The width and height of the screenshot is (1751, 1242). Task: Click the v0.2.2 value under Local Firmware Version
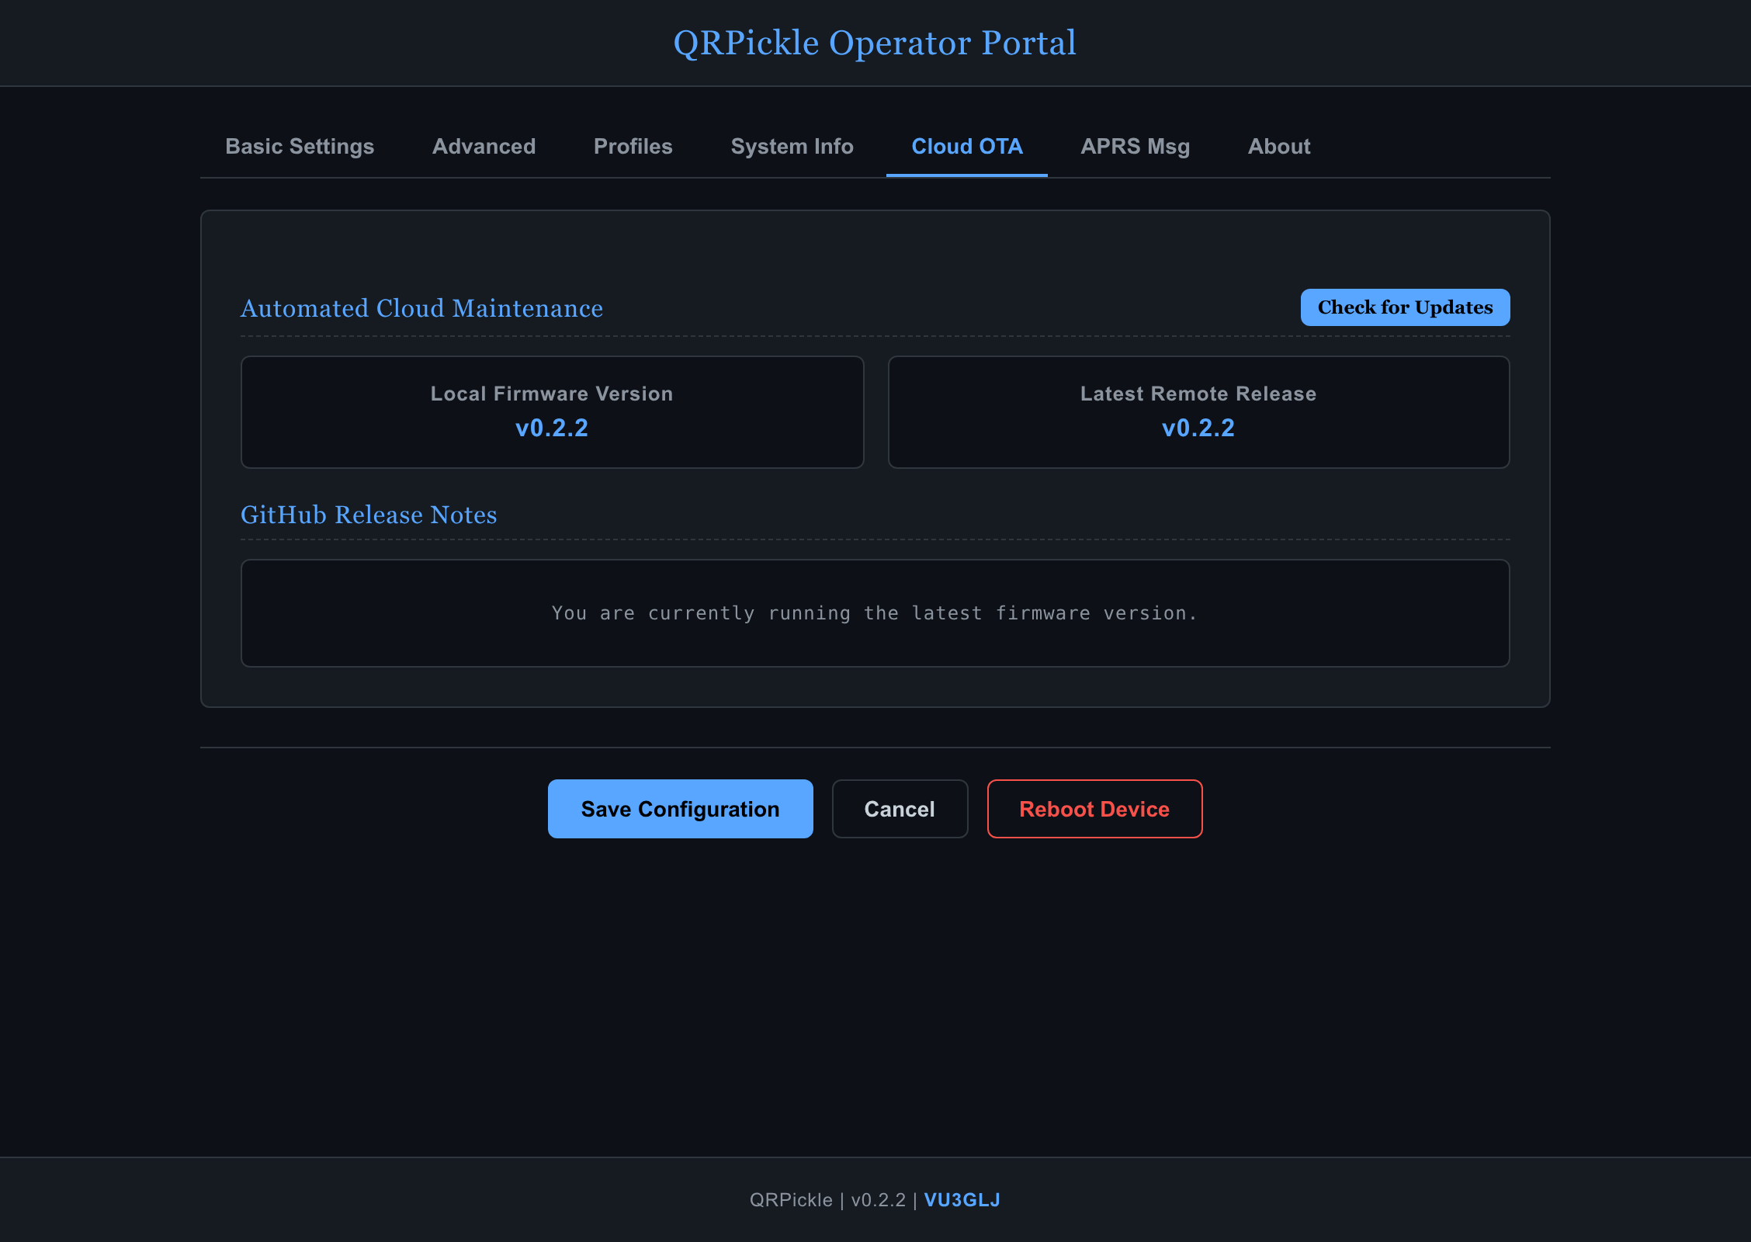coord(552,428)
